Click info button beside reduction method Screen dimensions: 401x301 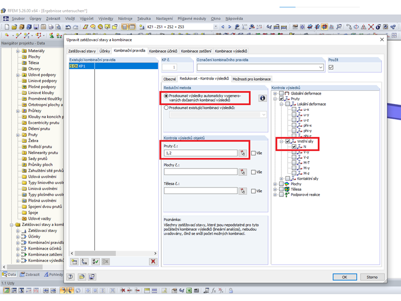pos(262,98)
